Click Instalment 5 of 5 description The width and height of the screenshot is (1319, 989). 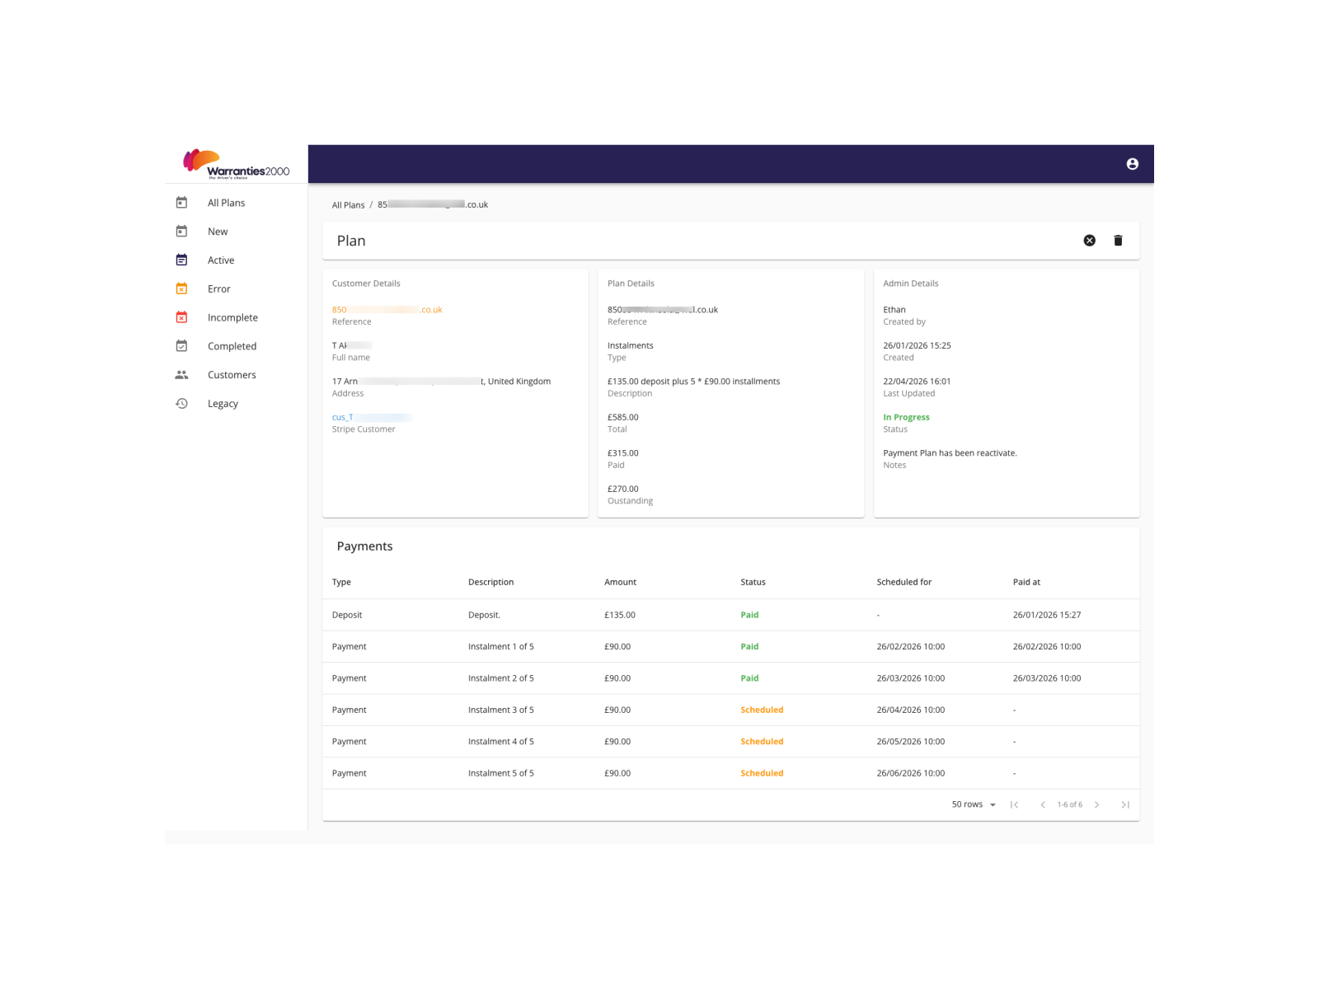[x=500, y=773]
